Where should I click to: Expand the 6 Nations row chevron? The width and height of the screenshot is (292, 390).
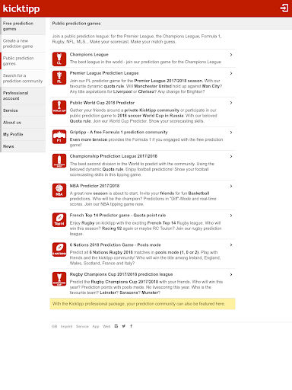point(231,245)
